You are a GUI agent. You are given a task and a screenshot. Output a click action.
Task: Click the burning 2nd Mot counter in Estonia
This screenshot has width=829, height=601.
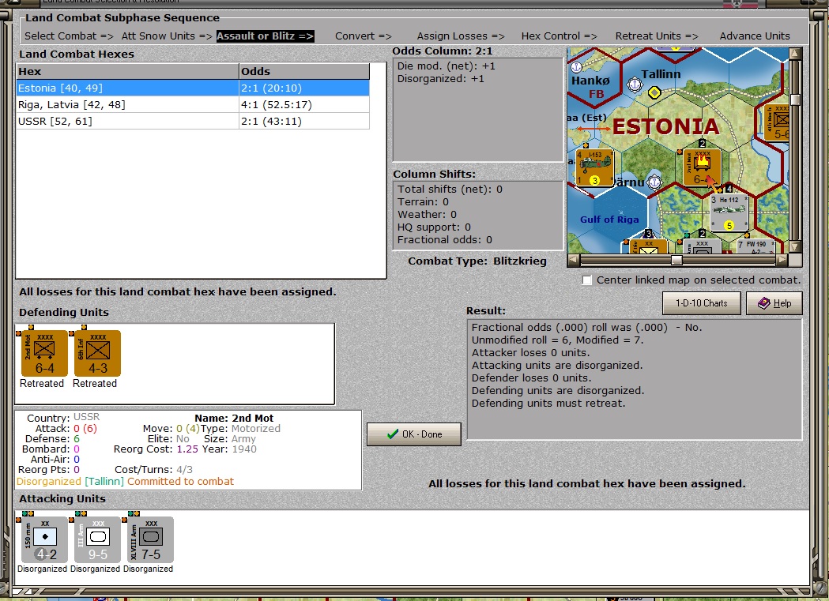click(702, 166)
